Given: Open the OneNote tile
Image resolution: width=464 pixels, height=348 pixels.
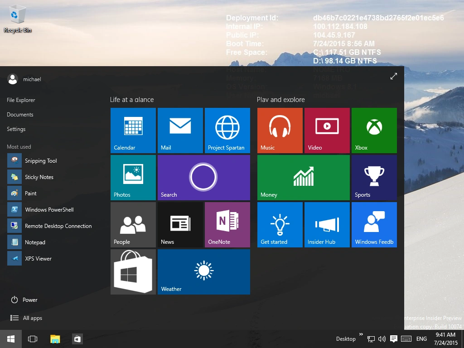Looking at the screenshot, I should (x=227, y=224).
